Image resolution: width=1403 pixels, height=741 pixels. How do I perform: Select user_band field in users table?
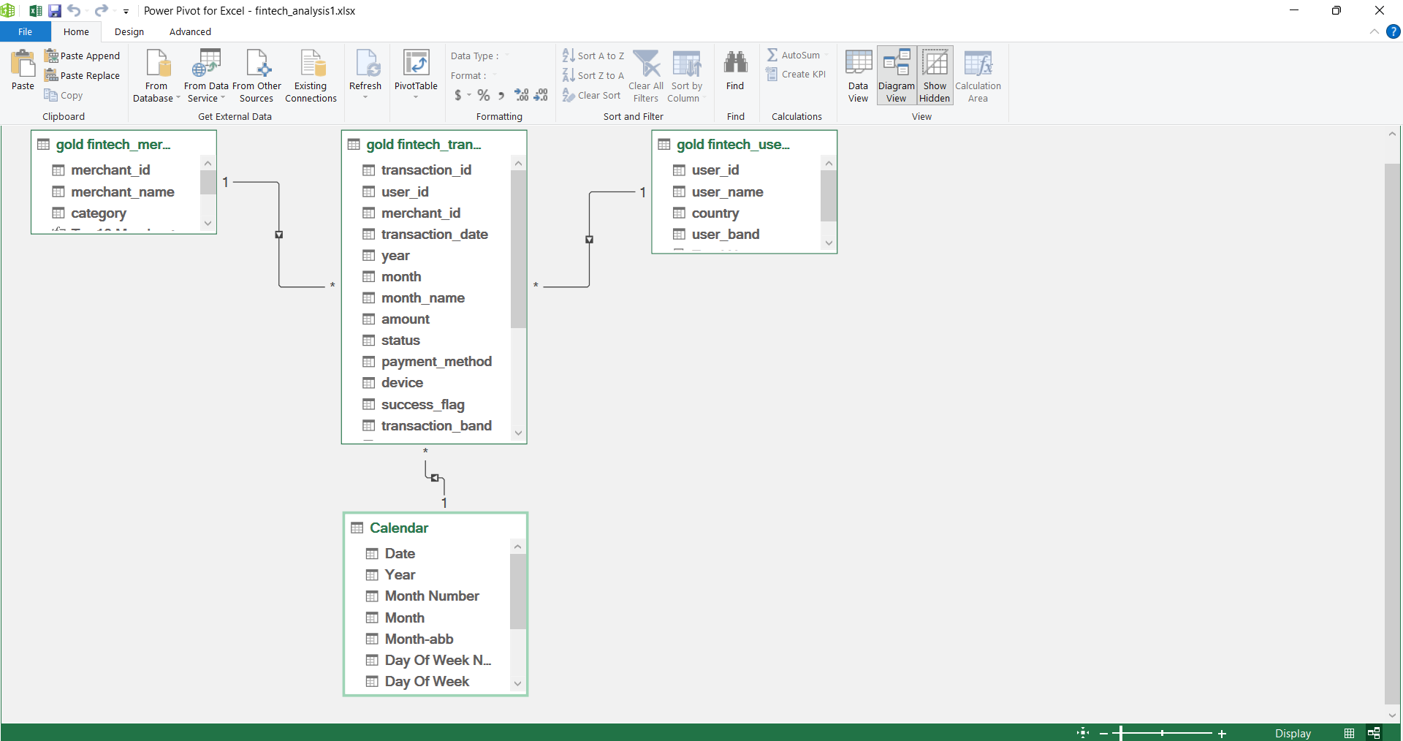[x=726, y=234]
